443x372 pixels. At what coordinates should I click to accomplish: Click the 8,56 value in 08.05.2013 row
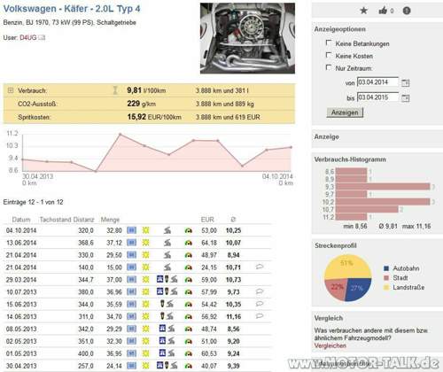point(234,329)
